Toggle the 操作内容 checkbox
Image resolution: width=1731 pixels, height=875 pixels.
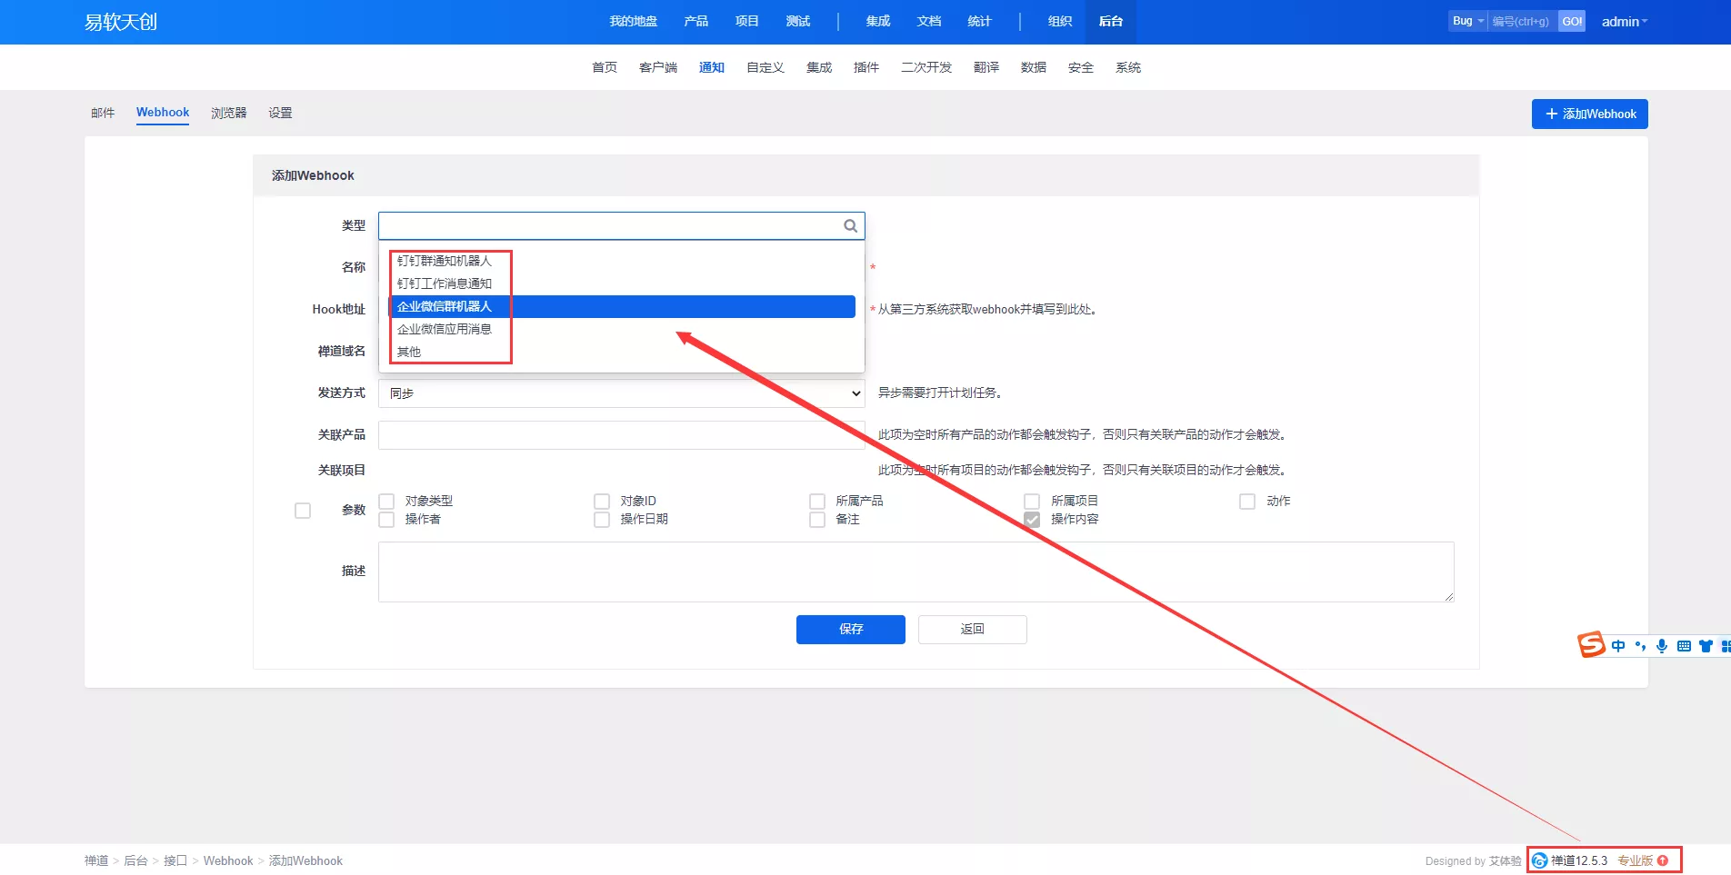click(x=1032, y=520)
